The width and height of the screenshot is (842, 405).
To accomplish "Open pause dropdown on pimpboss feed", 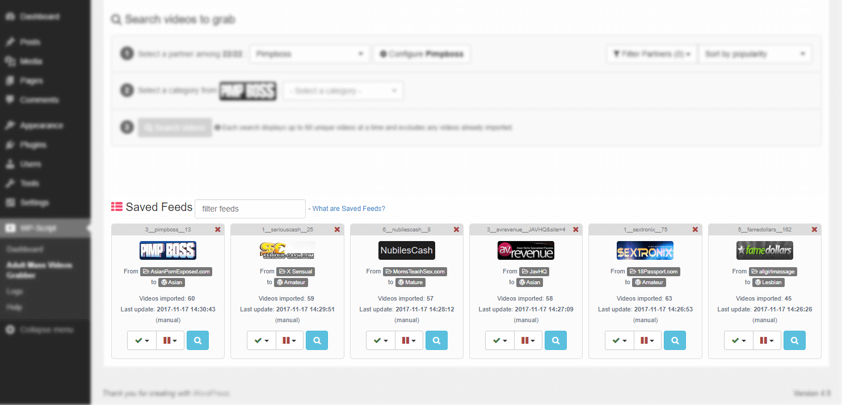I will [170, 340].
